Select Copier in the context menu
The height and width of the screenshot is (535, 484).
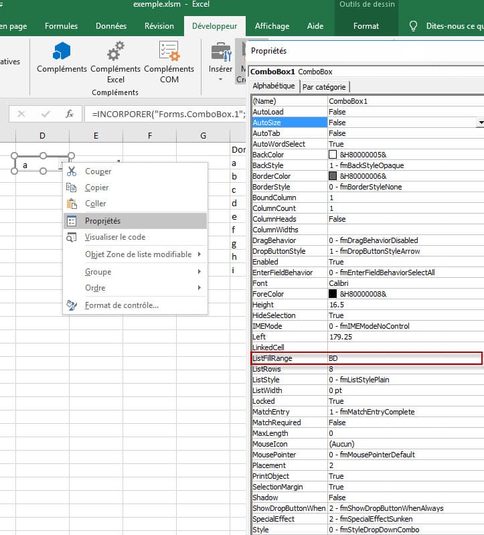[x=97, y=187]
